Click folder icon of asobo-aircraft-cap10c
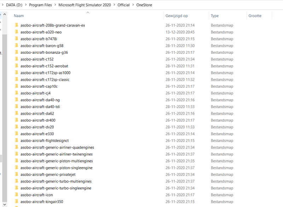The width and height of the screenshot is (283, 207). [17, 86]
